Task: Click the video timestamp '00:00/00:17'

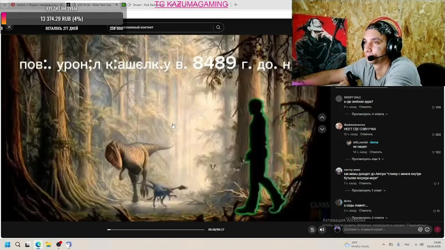Action: 216,230
